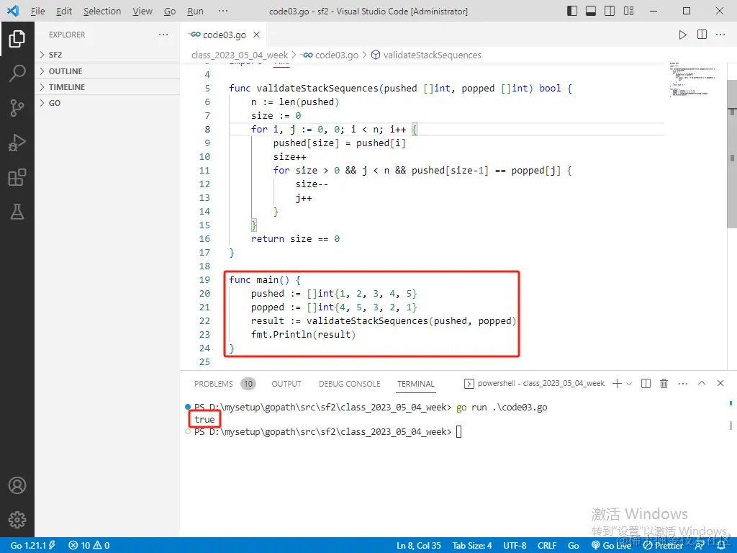Open the Edit menu

coord(64,11)
